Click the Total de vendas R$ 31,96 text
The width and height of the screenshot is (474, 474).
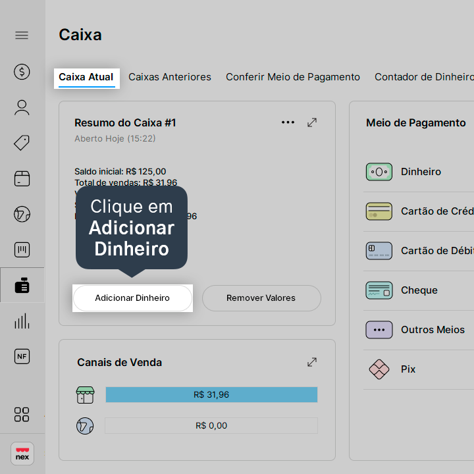pos(126,182)
